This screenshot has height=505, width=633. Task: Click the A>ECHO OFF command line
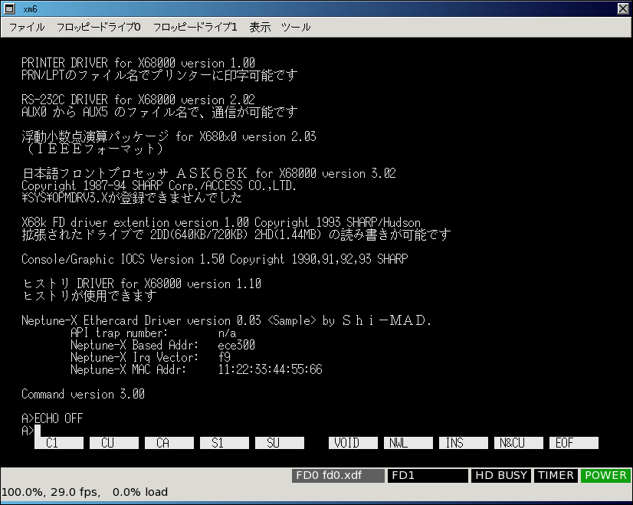52,418
